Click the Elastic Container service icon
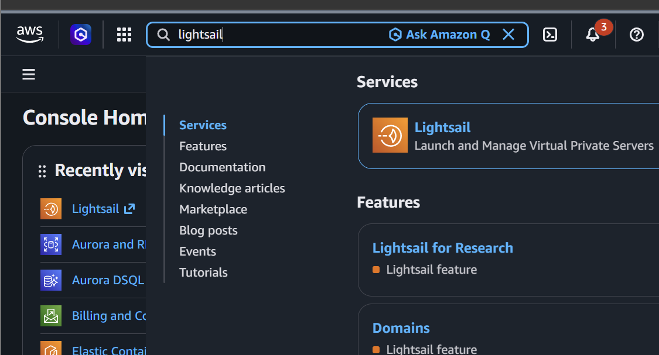The height and width of the screenshot is (355, 659). point(51,349)
